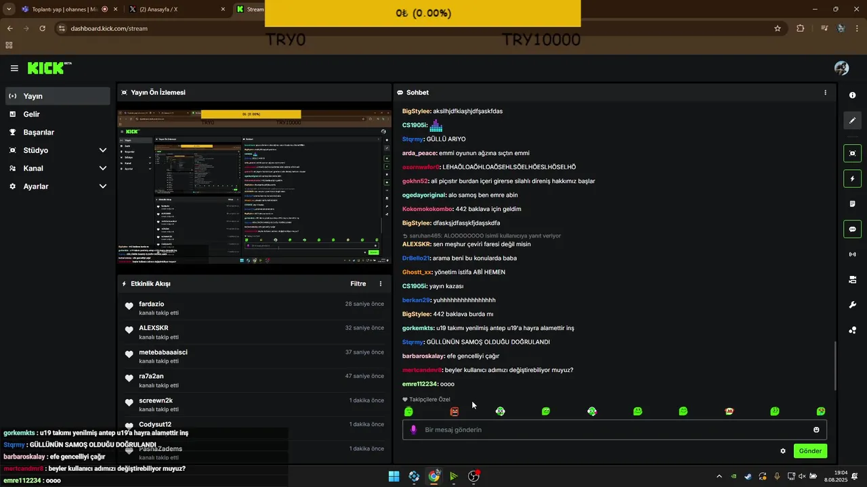Click the Sohbet chat scrollbar
This screenshot has height=487, width=867.
click(x=834, y=365)
